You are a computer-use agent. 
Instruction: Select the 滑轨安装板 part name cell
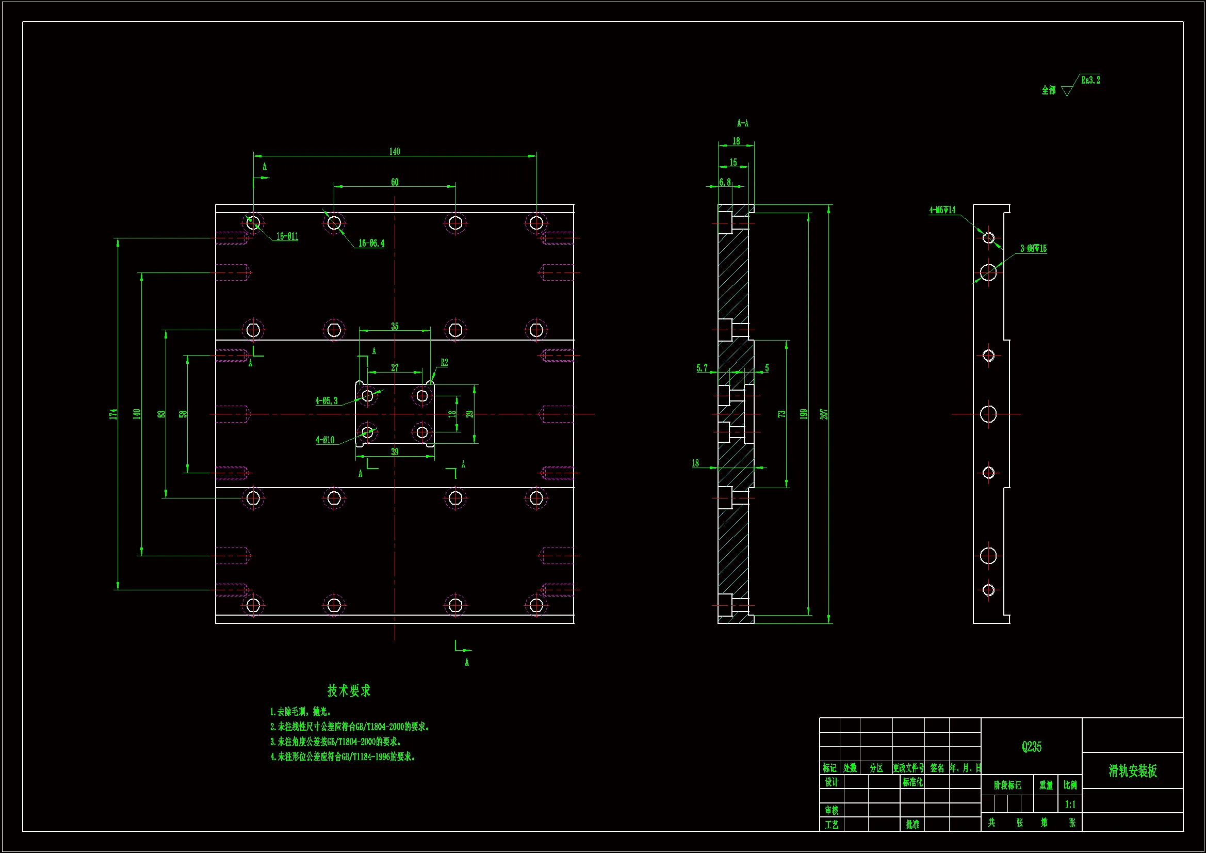tap(1132, 771)
